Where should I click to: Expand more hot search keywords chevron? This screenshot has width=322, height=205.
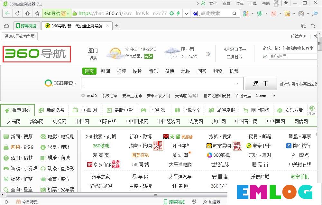(274, 96)
